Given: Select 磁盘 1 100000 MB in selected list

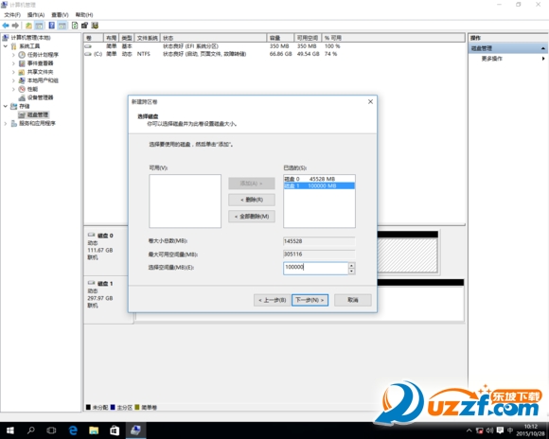Looking at the screenshot, I should (319, 185).
